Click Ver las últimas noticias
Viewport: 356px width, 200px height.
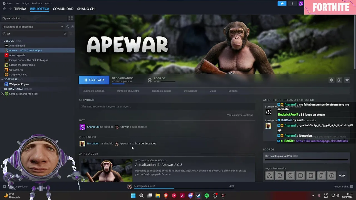(x=240, y=115)
